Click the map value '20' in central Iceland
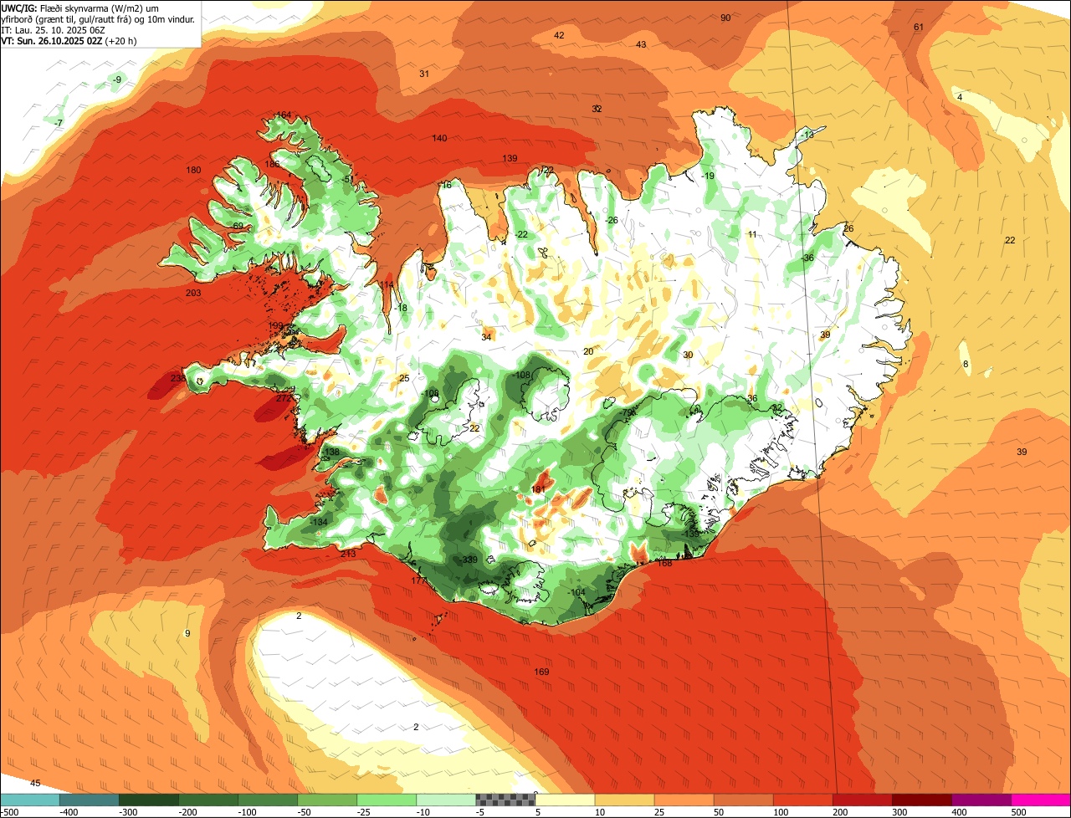Viewport: 1071px width, 818px height. [588, 351]
